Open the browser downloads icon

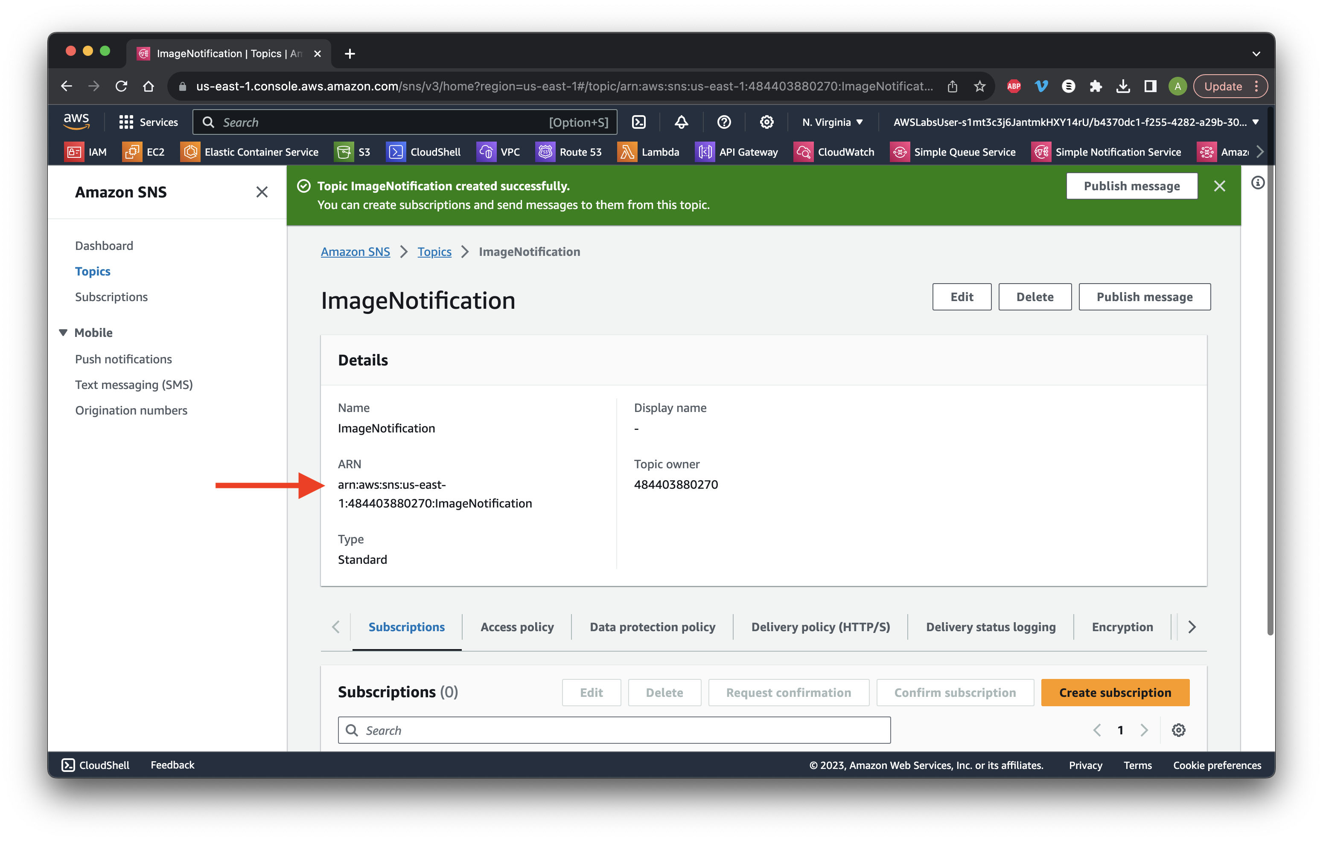click(x=1123, y=86)
